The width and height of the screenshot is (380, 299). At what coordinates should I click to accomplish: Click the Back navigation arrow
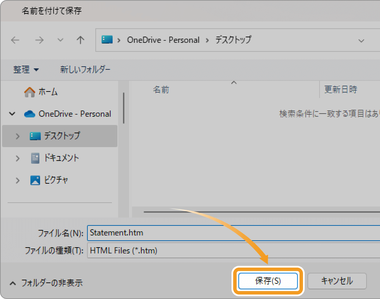click(x=15, y=40)
